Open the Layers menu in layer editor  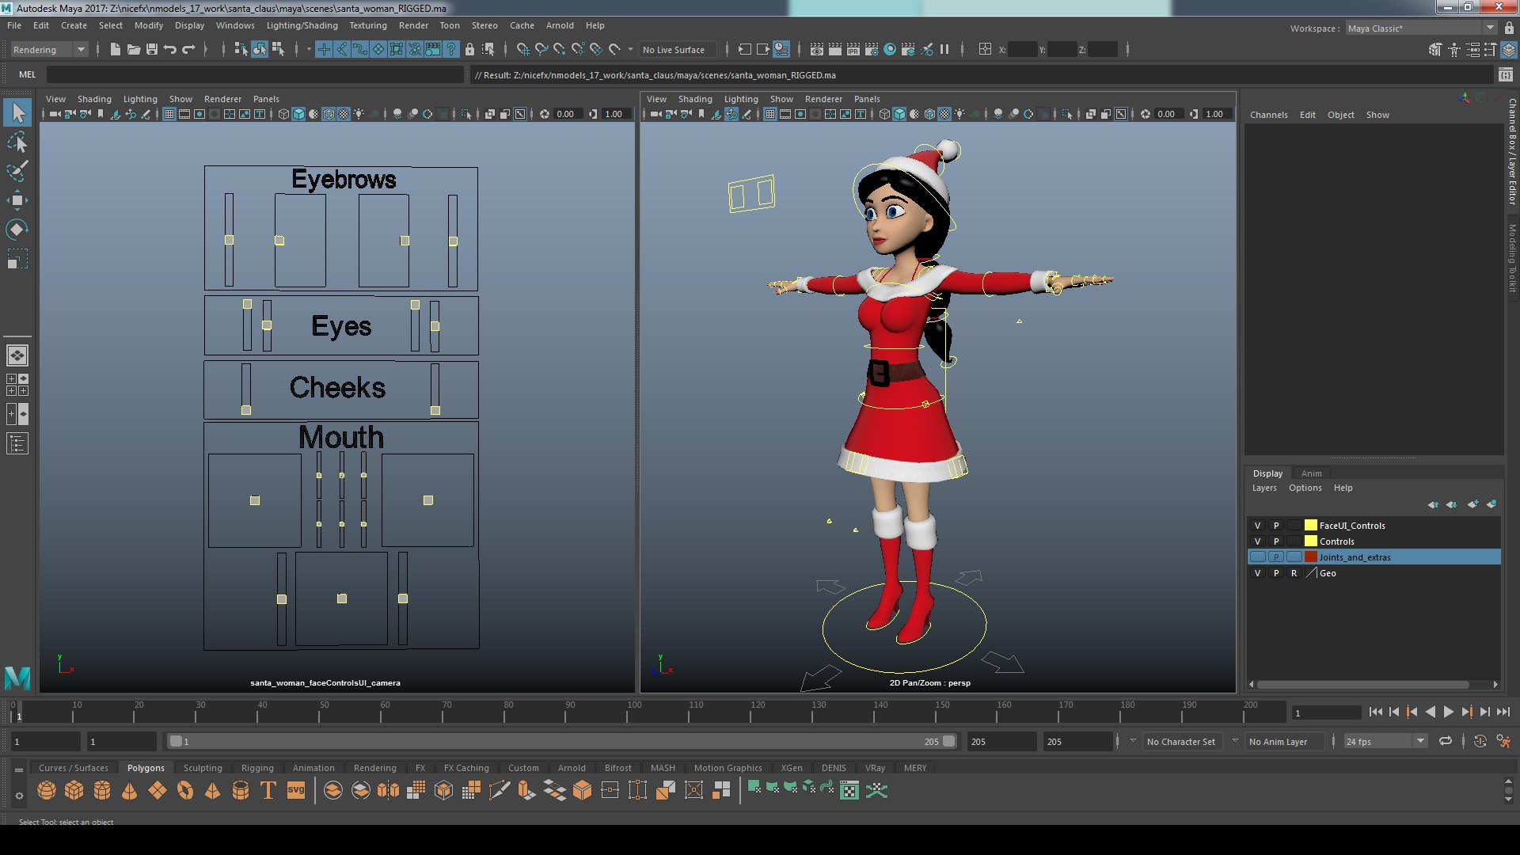click(x=1264, y=488)
